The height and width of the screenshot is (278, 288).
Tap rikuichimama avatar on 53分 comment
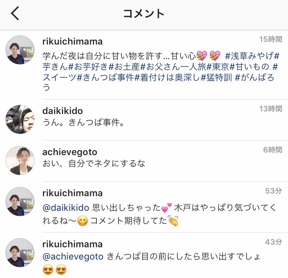[20, 202]
